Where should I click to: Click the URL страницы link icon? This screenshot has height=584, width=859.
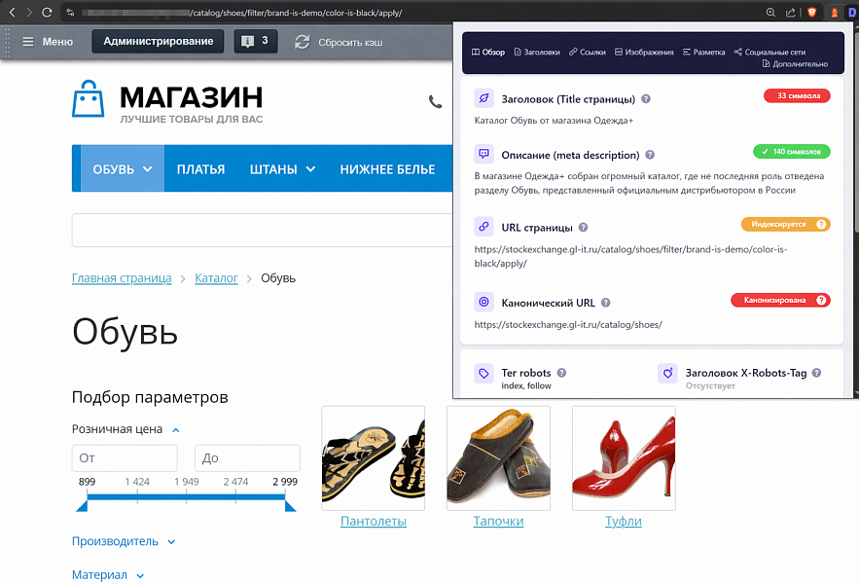click(x=483, y=227)
